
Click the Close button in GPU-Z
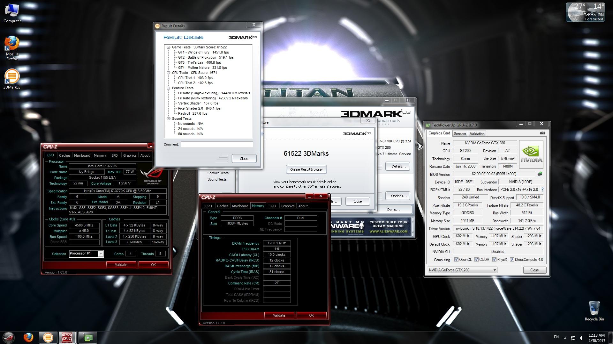tap(534, 270)
